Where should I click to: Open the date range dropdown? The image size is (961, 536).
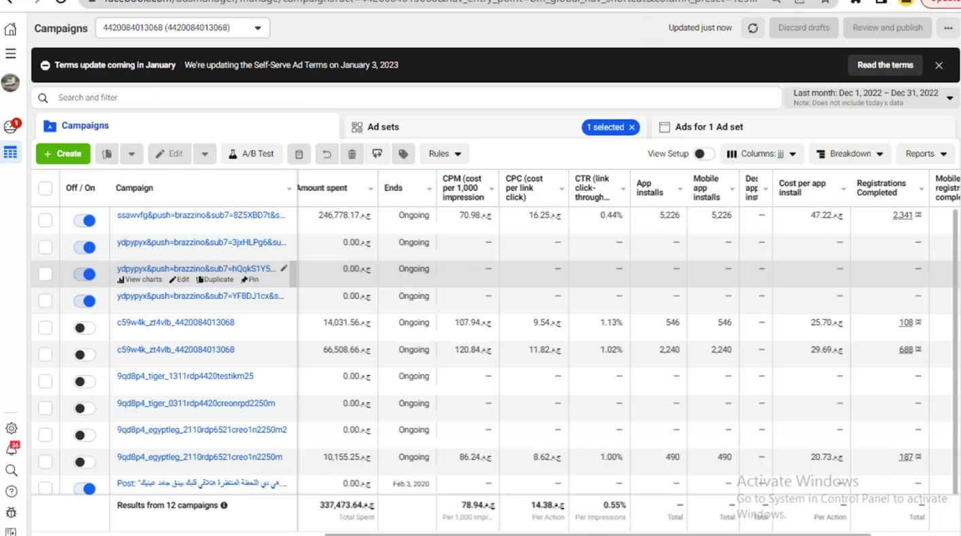[x=871, y=97]
